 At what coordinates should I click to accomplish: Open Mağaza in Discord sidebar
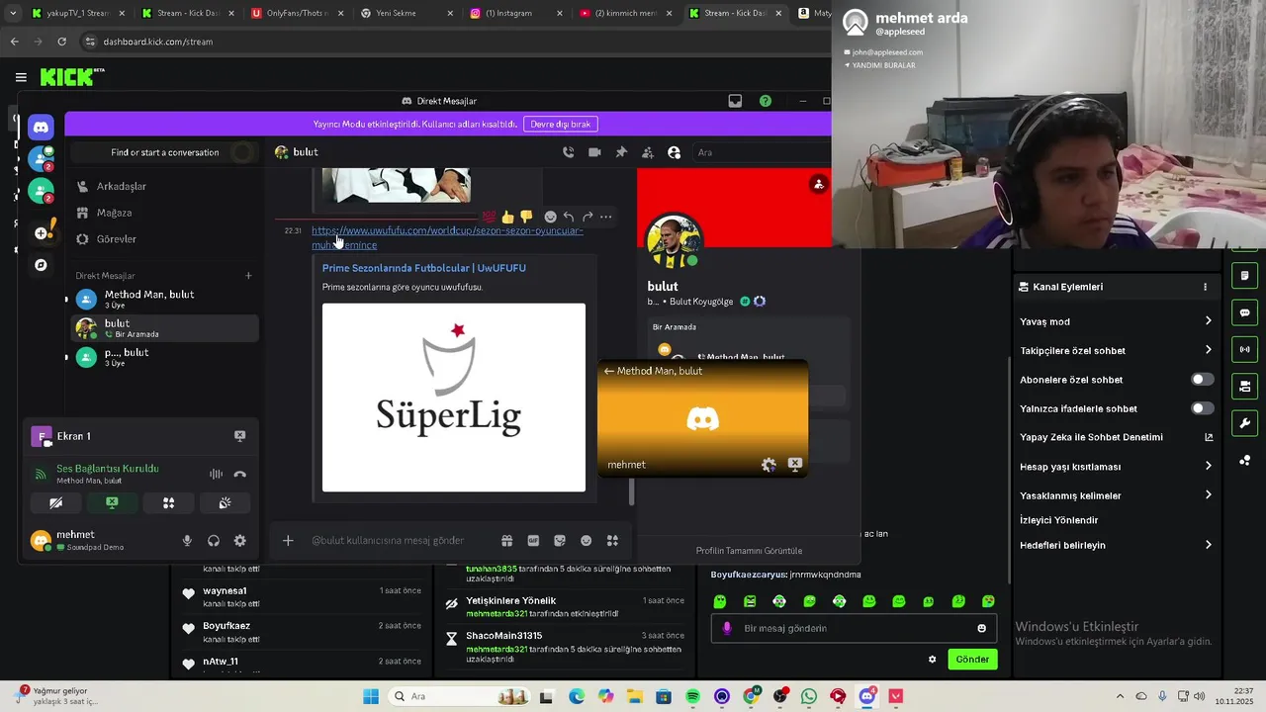tap(165, 213)
